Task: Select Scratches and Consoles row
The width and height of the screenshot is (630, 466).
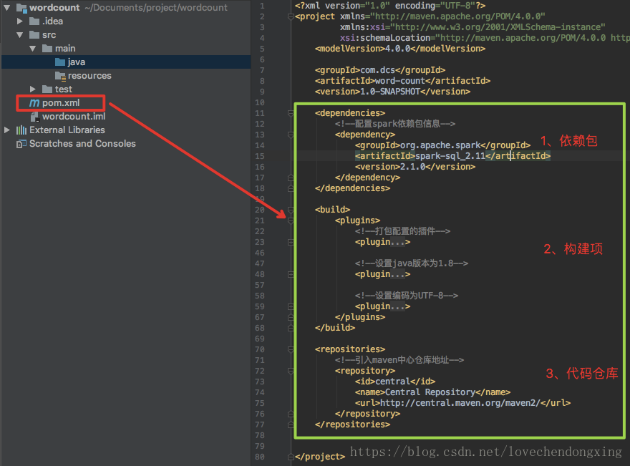Action: 126,143
